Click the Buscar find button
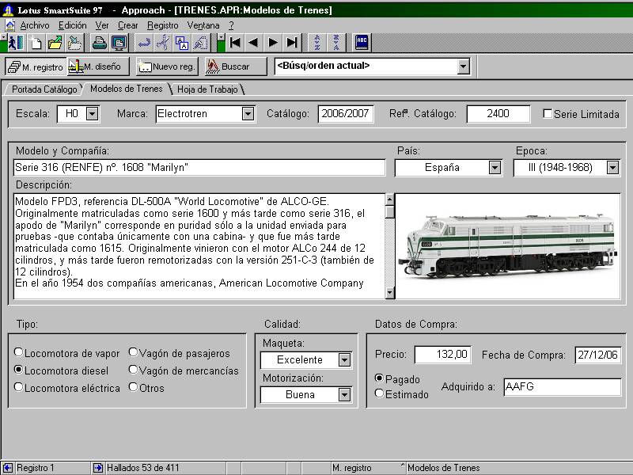This screenshot has width=633, height=475. tap(236, 66)
